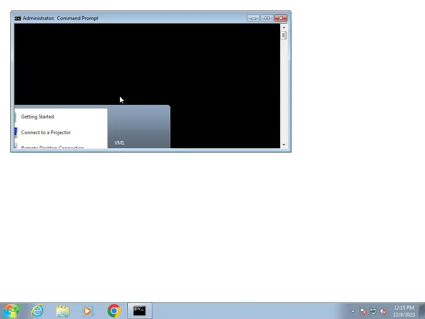The image size is (425, 319).
Task: Close the Command Prompt window
Action: coord(281,18)
